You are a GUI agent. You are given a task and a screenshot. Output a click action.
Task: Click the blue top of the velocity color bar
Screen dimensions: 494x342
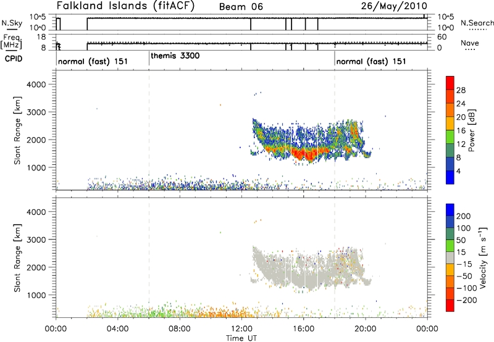point(450,210)
